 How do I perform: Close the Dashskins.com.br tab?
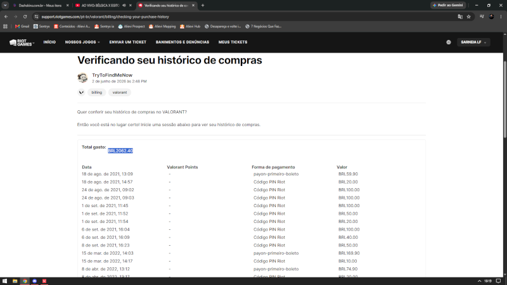coord(67,6)
